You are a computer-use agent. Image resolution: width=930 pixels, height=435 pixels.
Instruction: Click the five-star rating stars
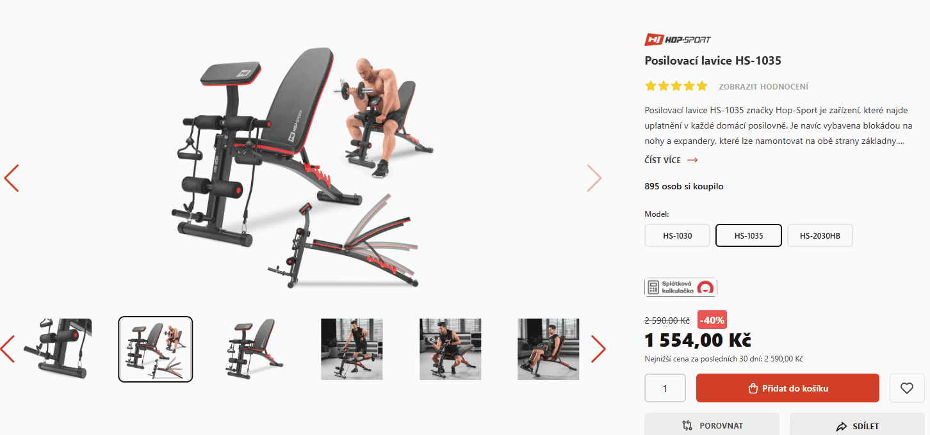[x=676, y=86]
